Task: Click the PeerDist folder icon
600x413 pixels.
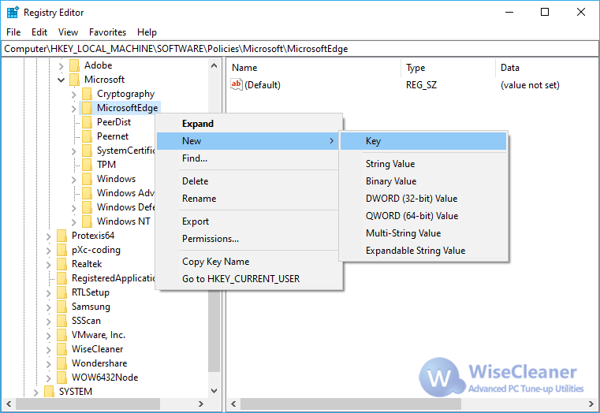Action: pos(87,122)
